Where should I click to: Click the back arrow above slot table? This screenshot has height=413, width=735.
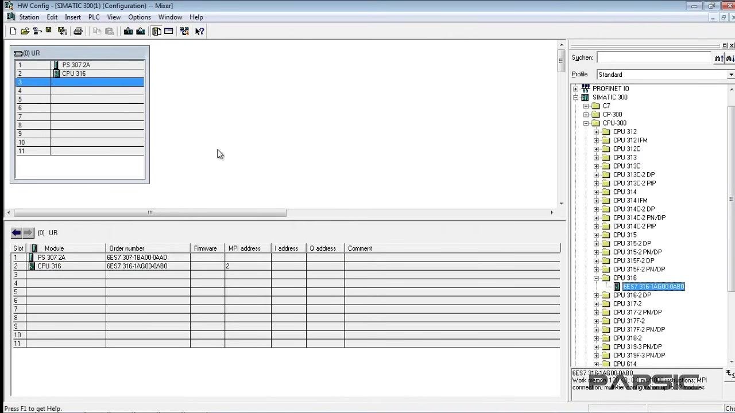tap(17, 232)
